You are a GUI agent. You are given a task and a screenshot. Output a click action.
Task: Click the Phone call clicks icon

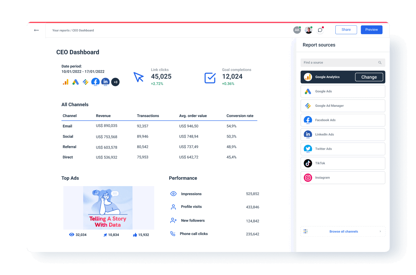[x=173, y=233]
